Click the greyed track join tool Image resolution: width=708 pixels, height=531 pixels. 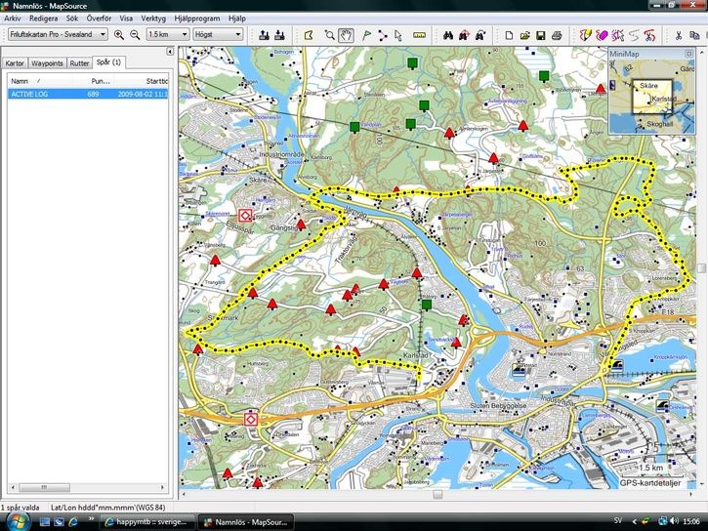click(634, 35)
